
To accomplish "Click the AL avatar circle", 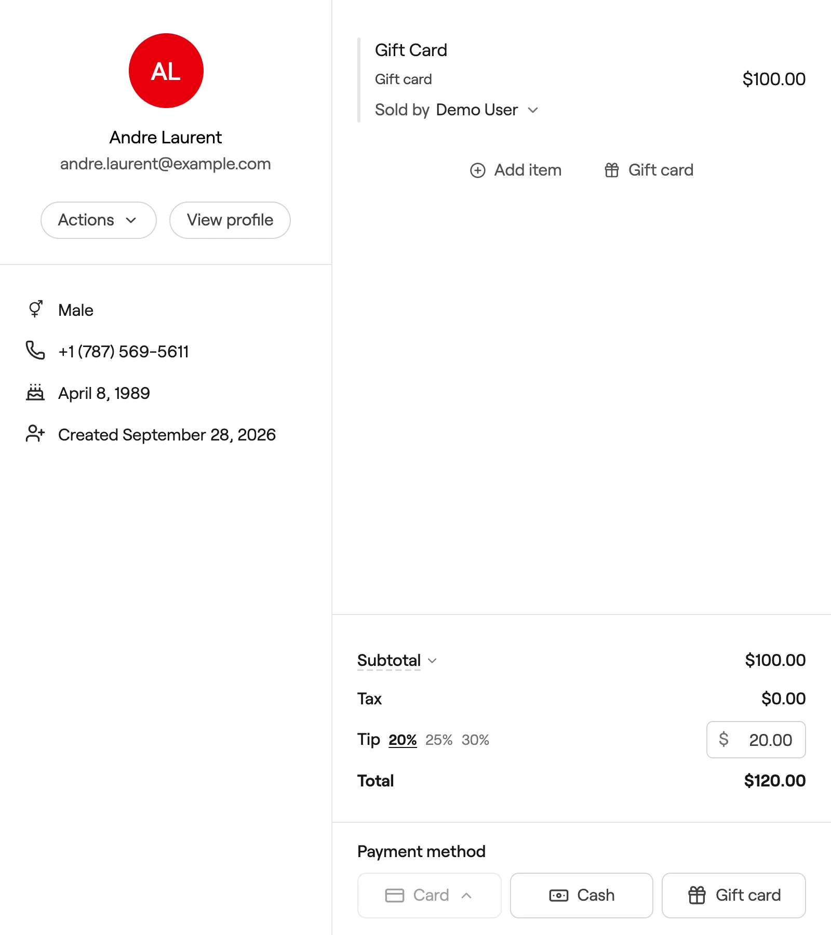I will [166, 71].
